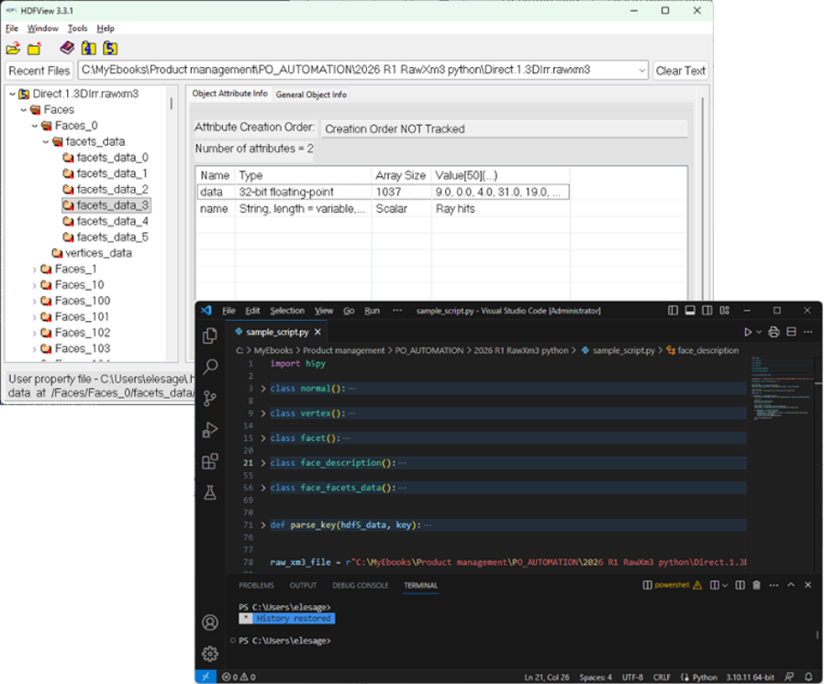Image resolution: width=824 pixels, height=684 pixels.
Task: Click the HDF5 library icon in HDFView toolbar
Action: 110,49
